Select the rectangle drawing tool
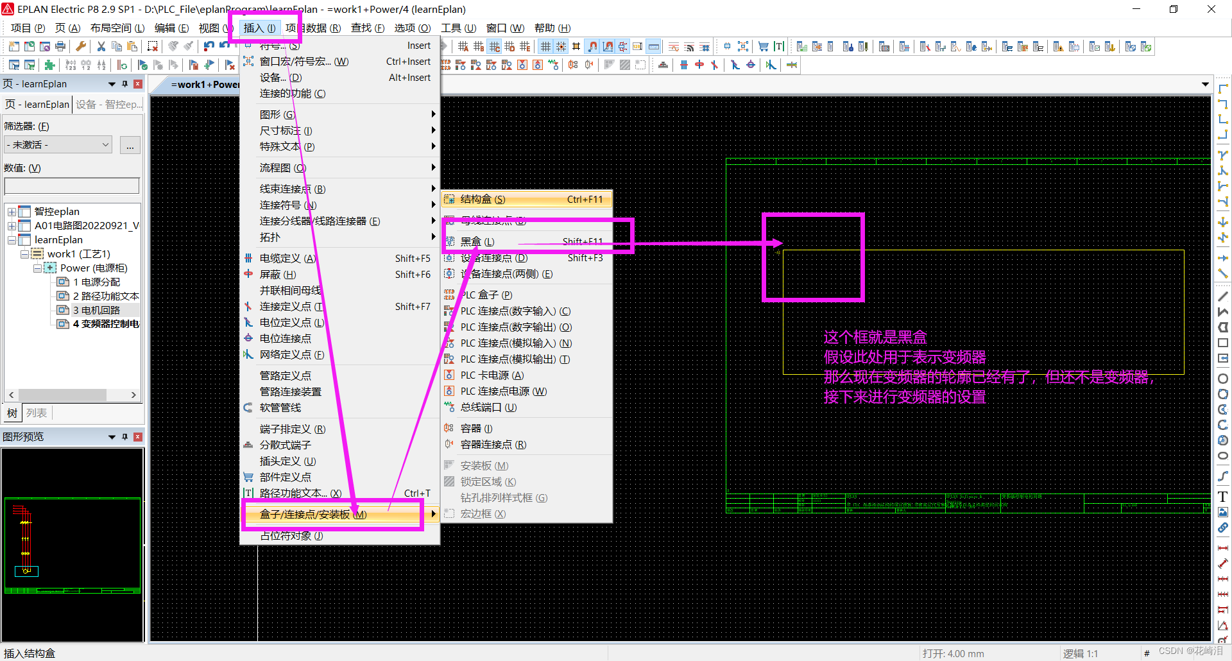 click(x=1222, y=343)
